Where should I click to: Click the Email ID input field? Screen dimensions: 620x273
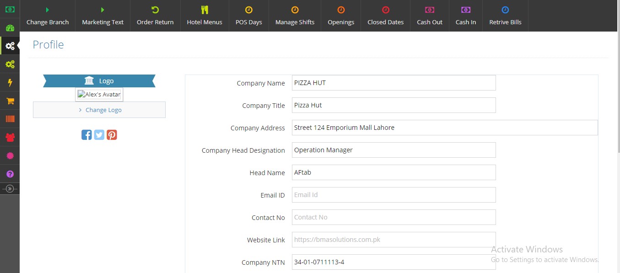pyautogui.click(x=394, y=195)
